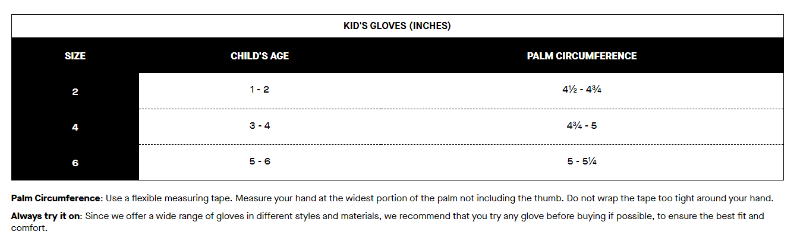Screen dimensions: 797x244
Task: Click the 4½ - 4¾ palm circumference value
Action: pyautogui.click(x=581, y=90)
